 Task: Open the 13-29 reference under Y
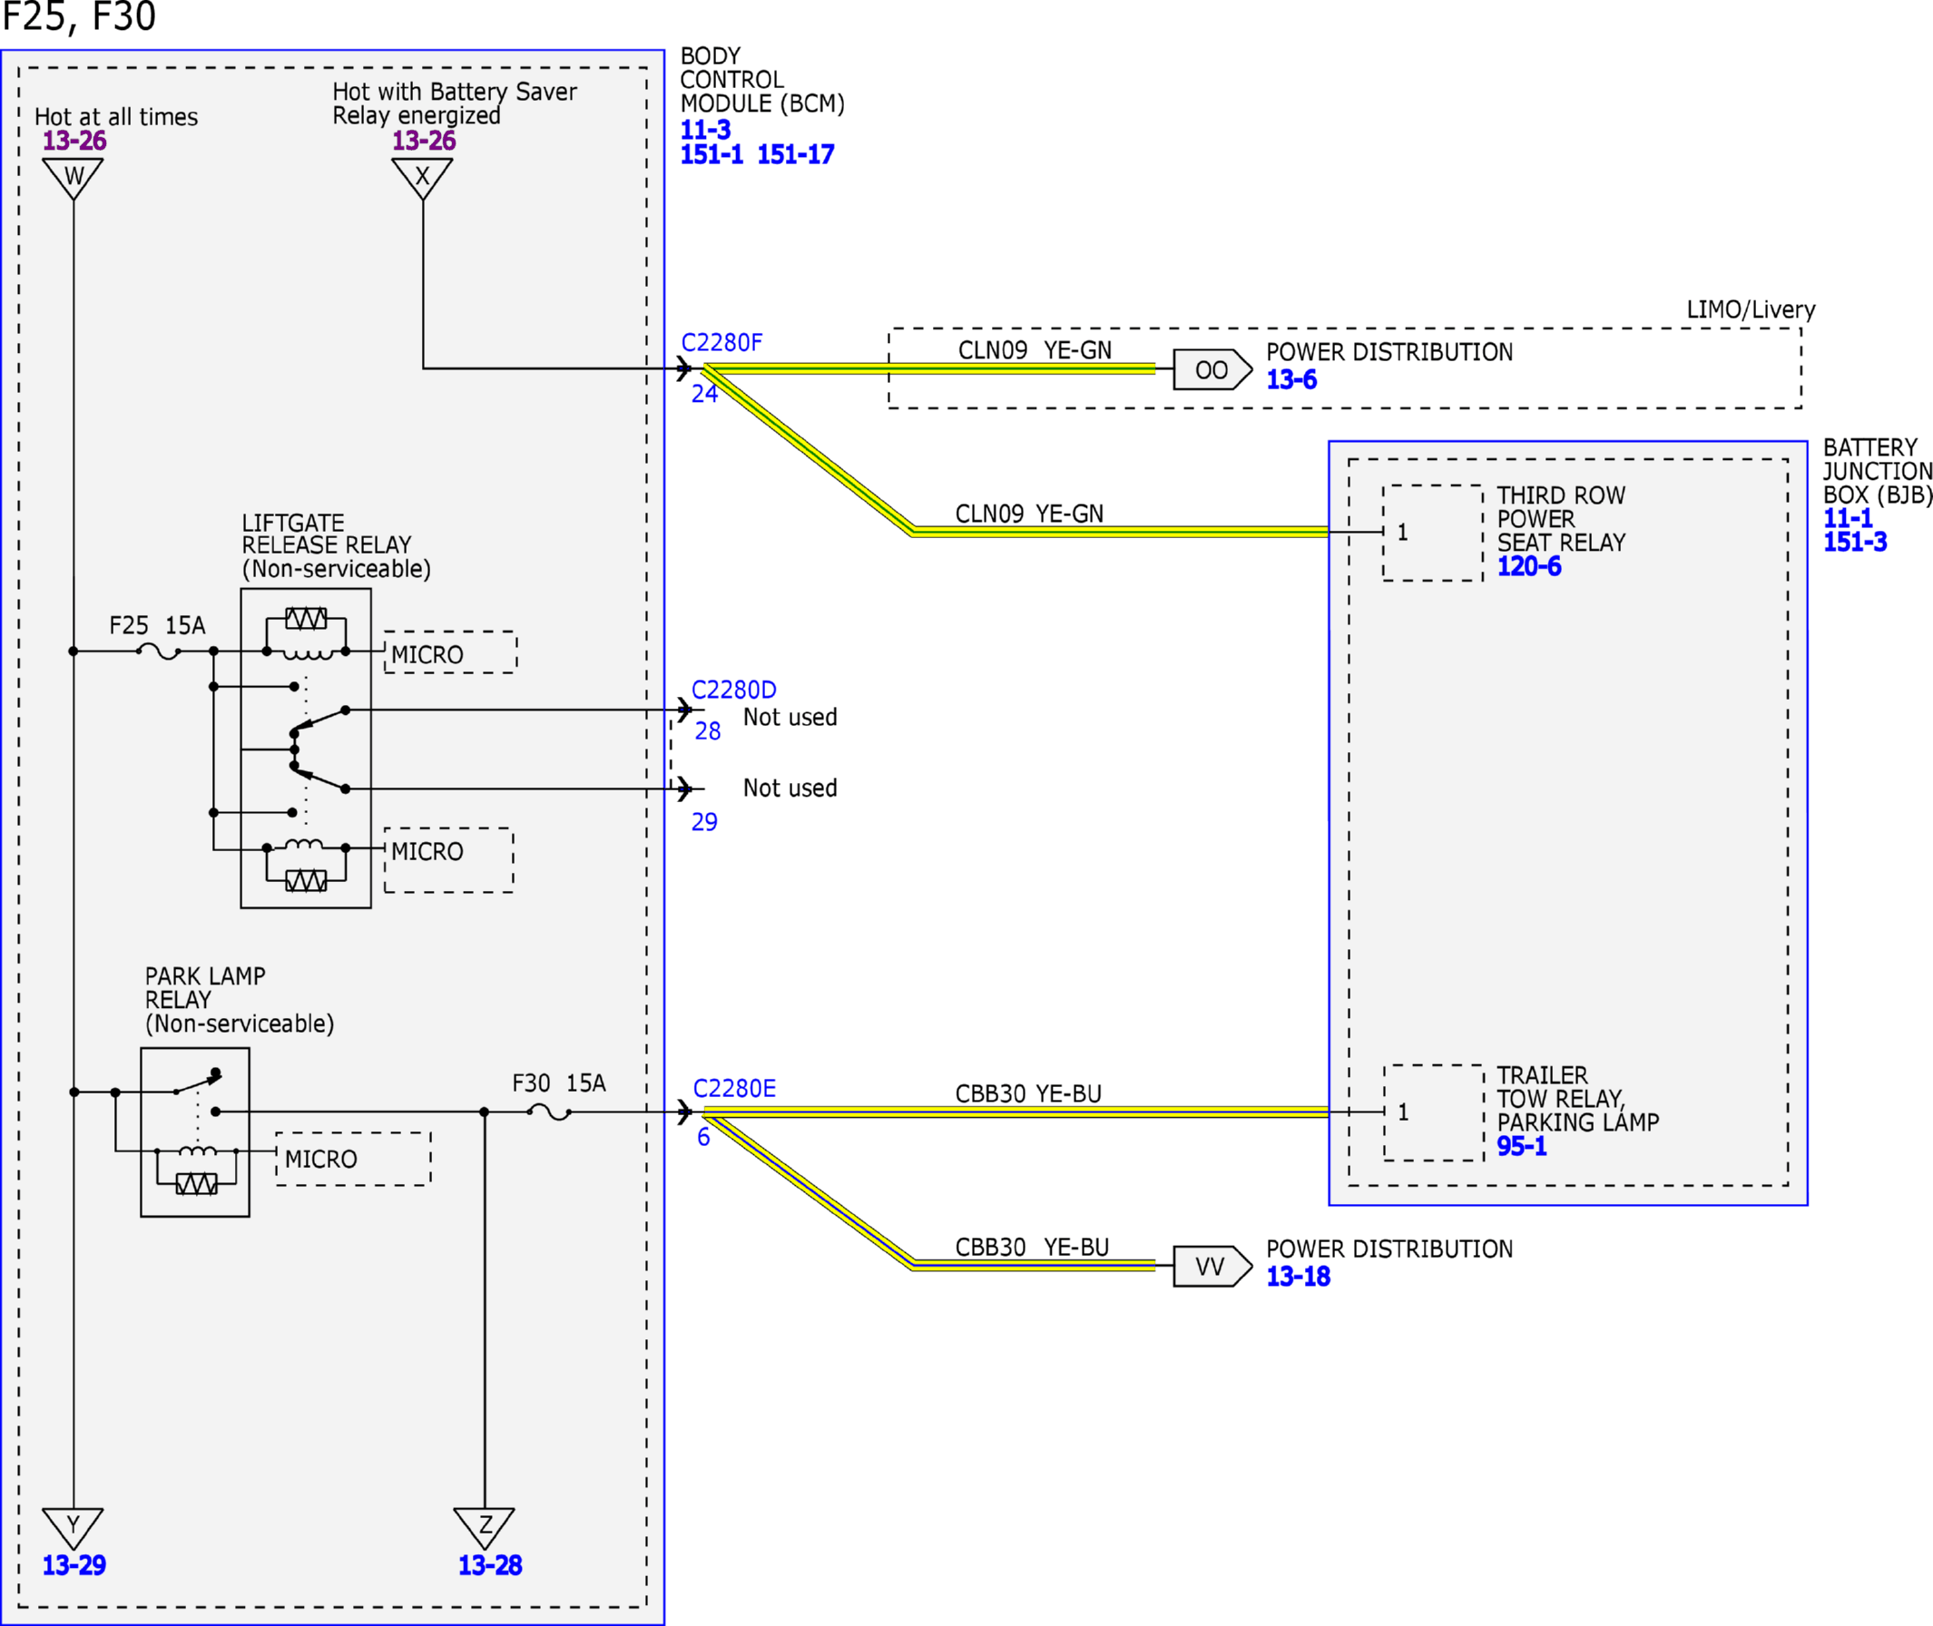coord(74,1564)
